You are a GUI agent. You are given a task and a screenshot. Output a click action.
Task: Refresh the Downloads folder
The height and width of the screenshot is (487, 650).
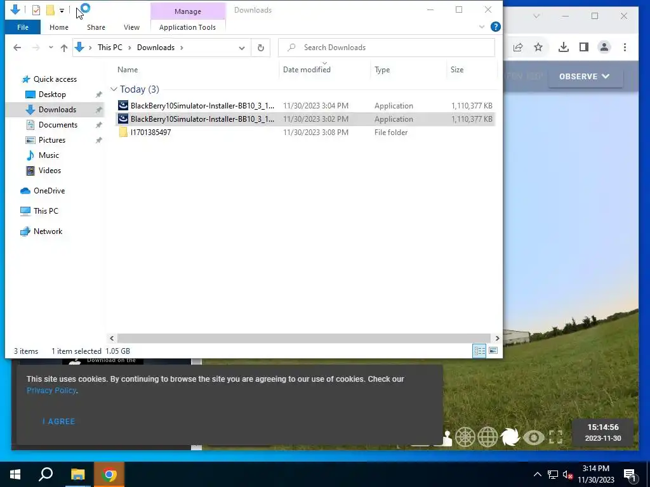261,48
